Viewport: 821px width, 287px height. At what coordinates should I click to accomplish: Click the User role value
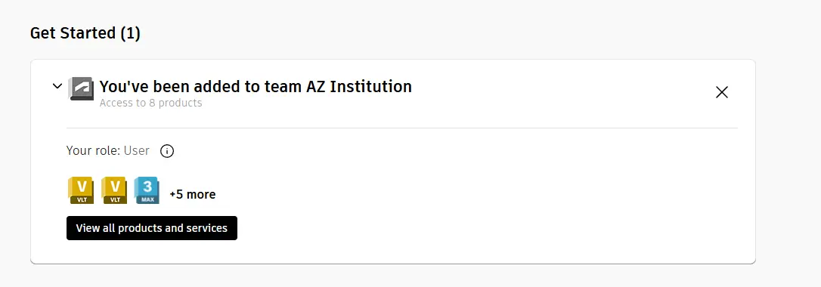point(137,151)
